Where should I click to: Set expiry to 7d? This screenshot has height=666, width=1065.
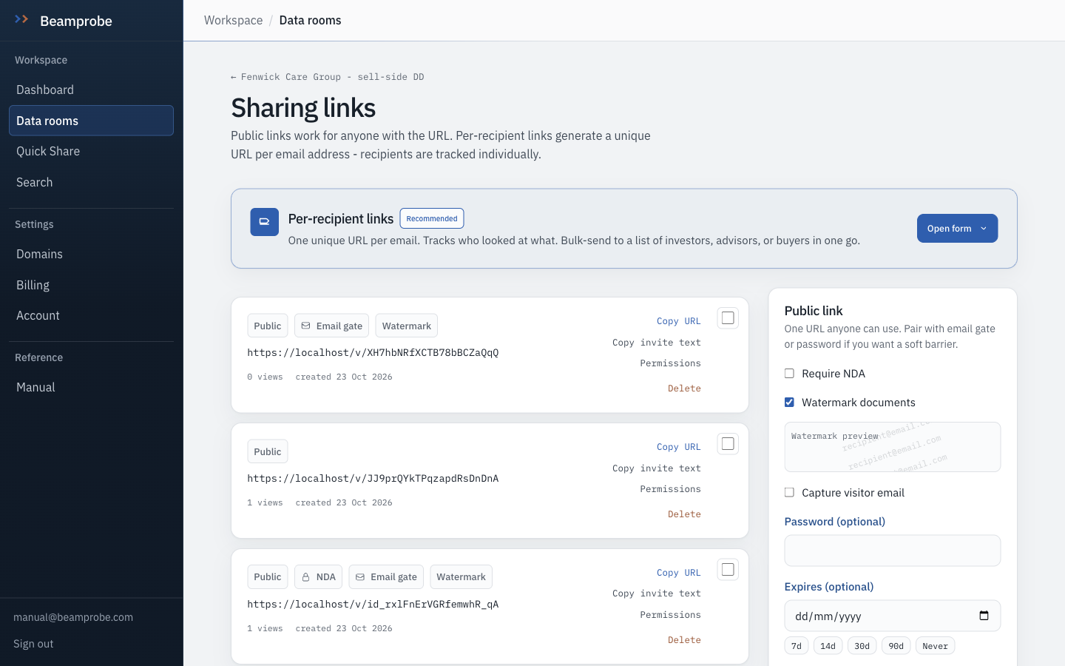[797, 646]
